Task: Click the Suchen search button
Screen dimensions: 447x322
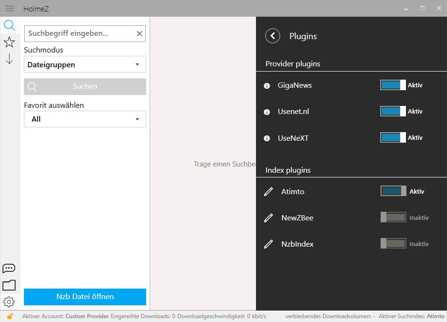Action: [x=85, y=86]
